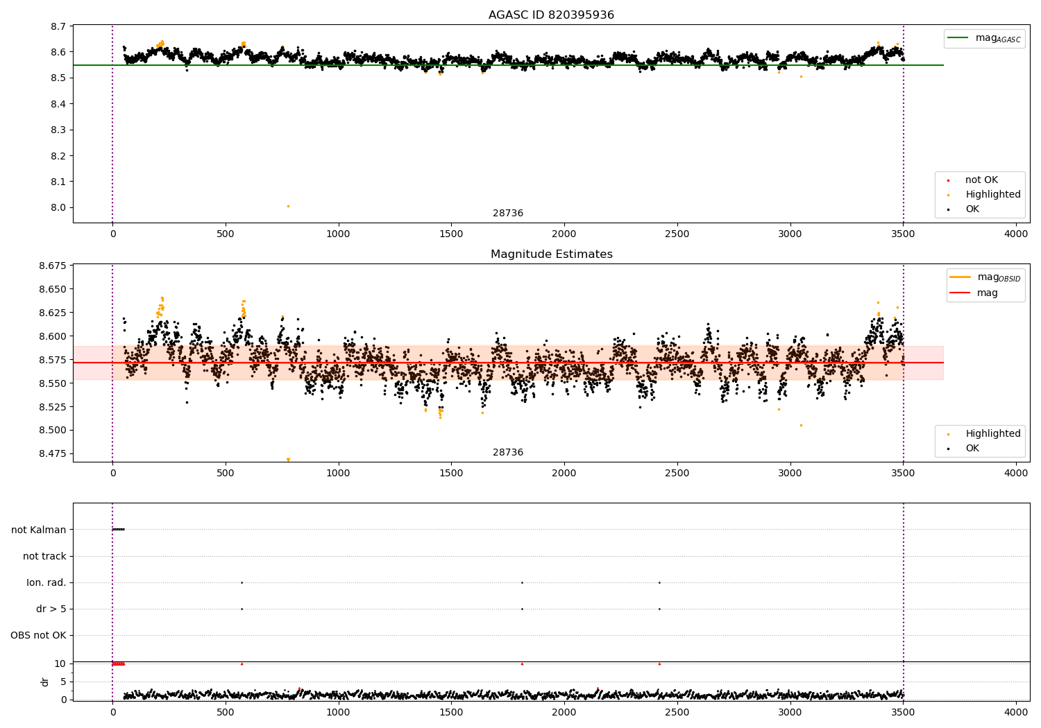Click the tick label 10 on the dr axis
This screenshot has width=1041, height=728.
point(61,664)
